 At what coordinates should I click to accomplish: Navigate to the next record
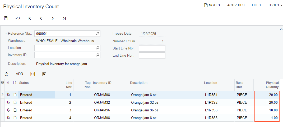pyautogui.click(x=53, y=18)
